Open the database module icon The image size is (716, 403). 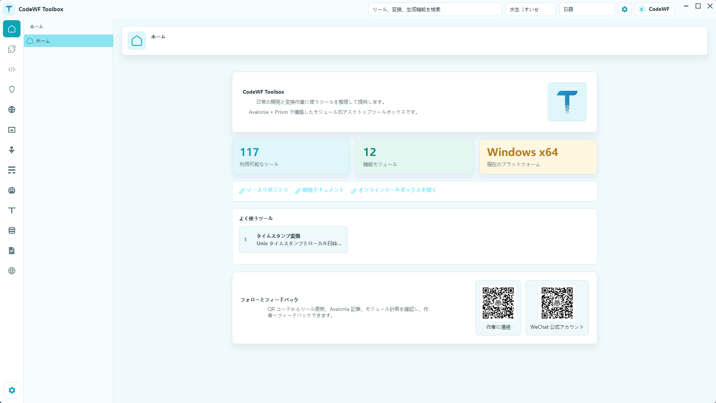click(12, 230)
